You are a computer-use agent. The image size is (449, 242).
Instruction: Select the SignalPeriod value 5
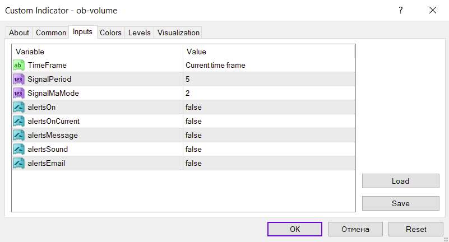[x=269, y=79]
